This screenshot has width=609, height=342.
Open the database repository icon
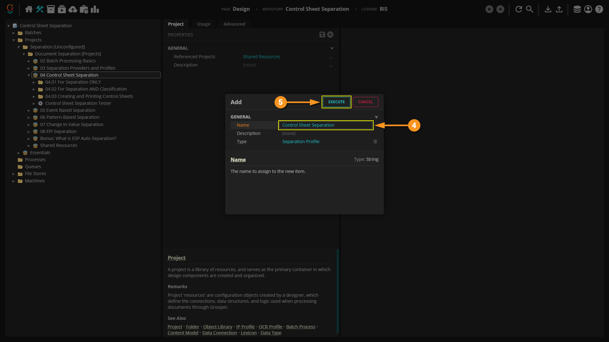(577, 9)
